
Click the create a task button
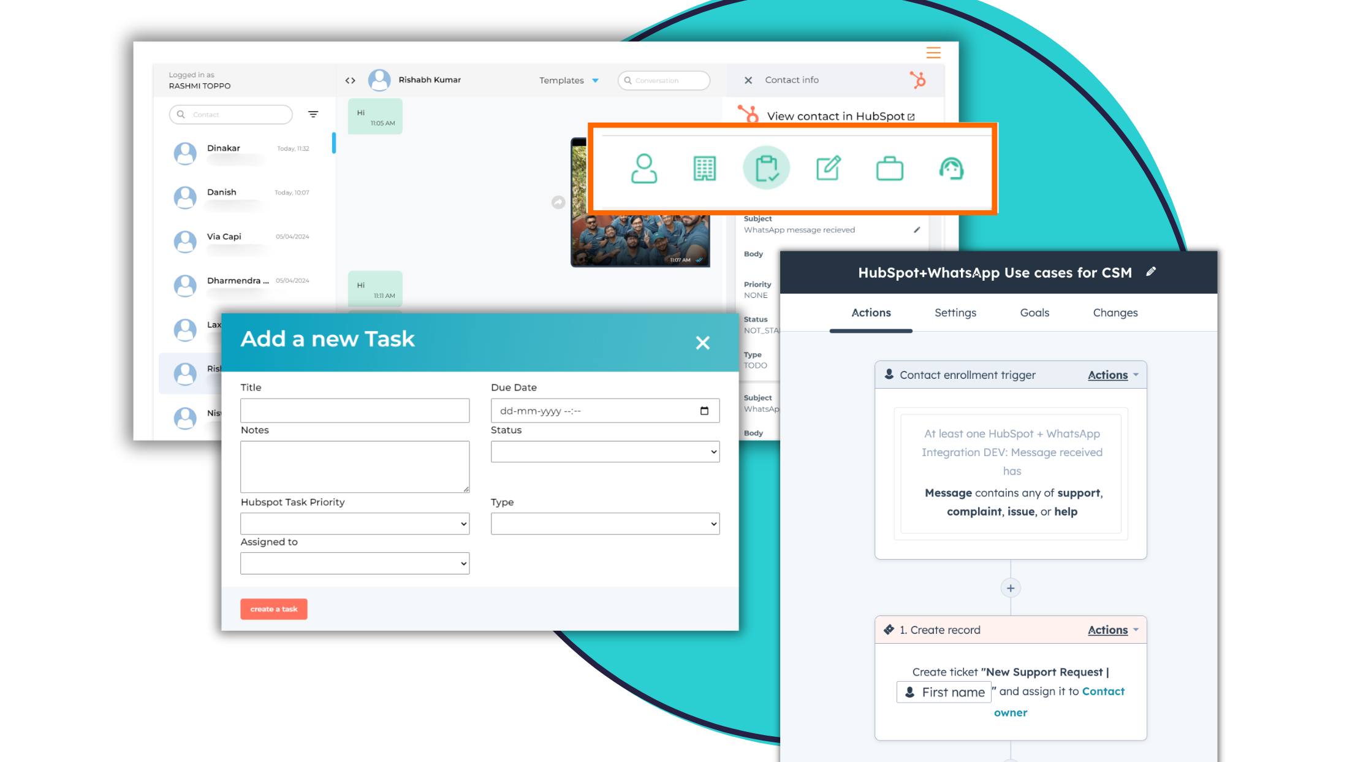pyautogui.click(x=274, y=609)
